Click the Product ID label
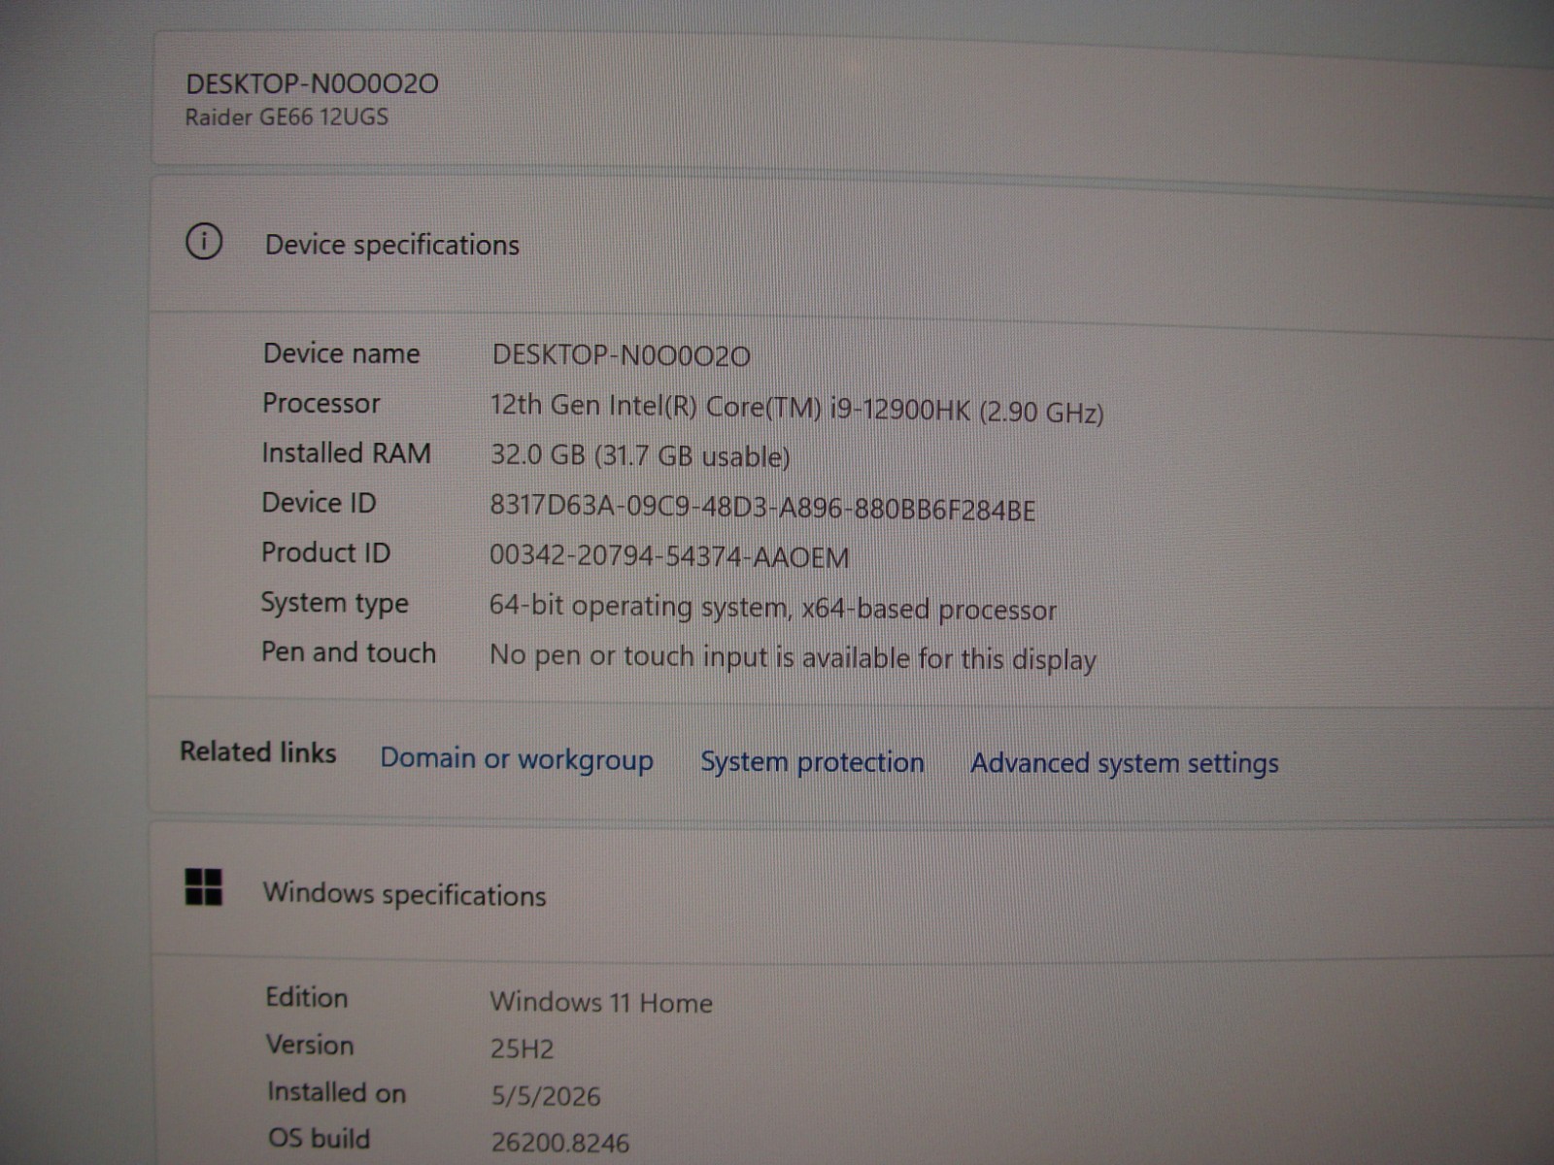This screenshot has height=1165, width=1554. pos(325,551)
